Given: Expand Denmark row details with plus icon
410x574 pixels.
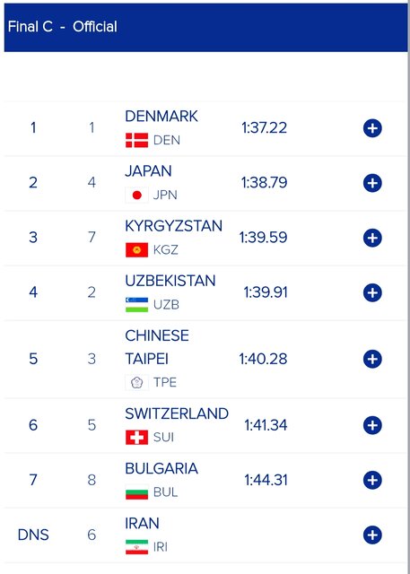Looking at the screenshot, I should (372, 128).
